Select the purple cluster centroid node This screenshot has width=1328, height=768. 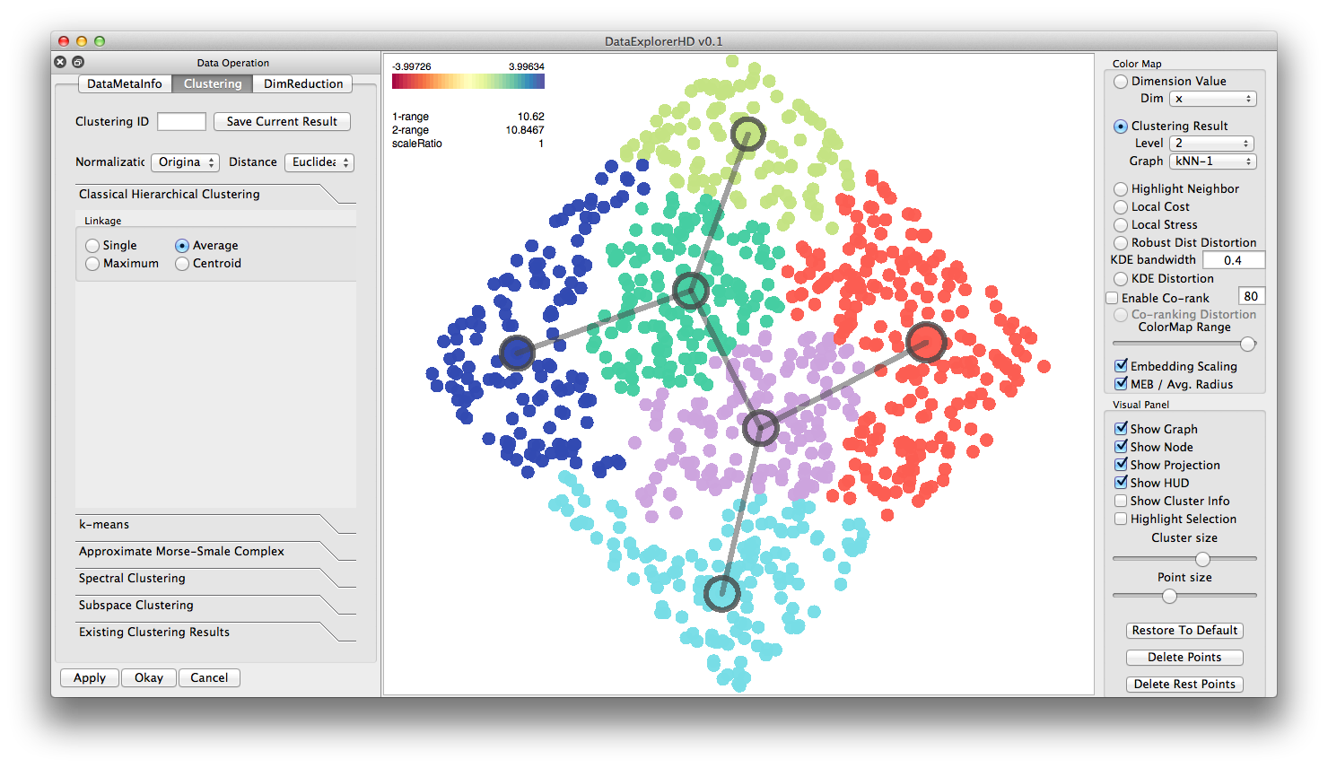pos(761,428)
